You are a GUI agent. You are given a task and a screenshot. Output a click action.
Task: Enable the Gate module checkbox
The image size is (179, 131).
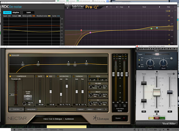tap(36, 76)
